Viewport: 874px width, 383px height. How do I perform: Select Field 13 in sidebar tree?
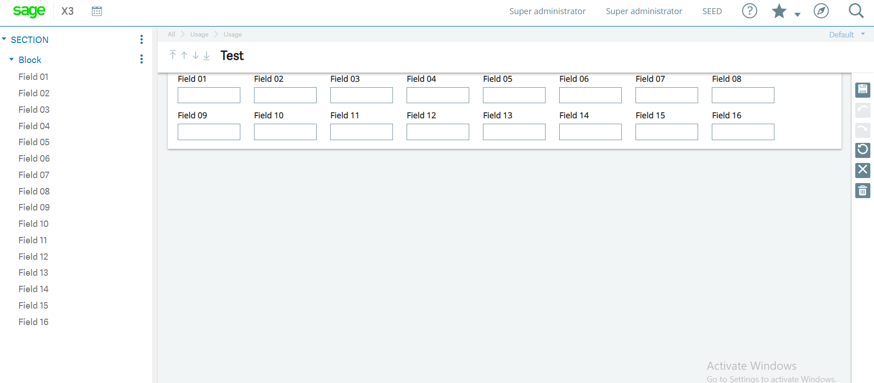tap(33, 273)
